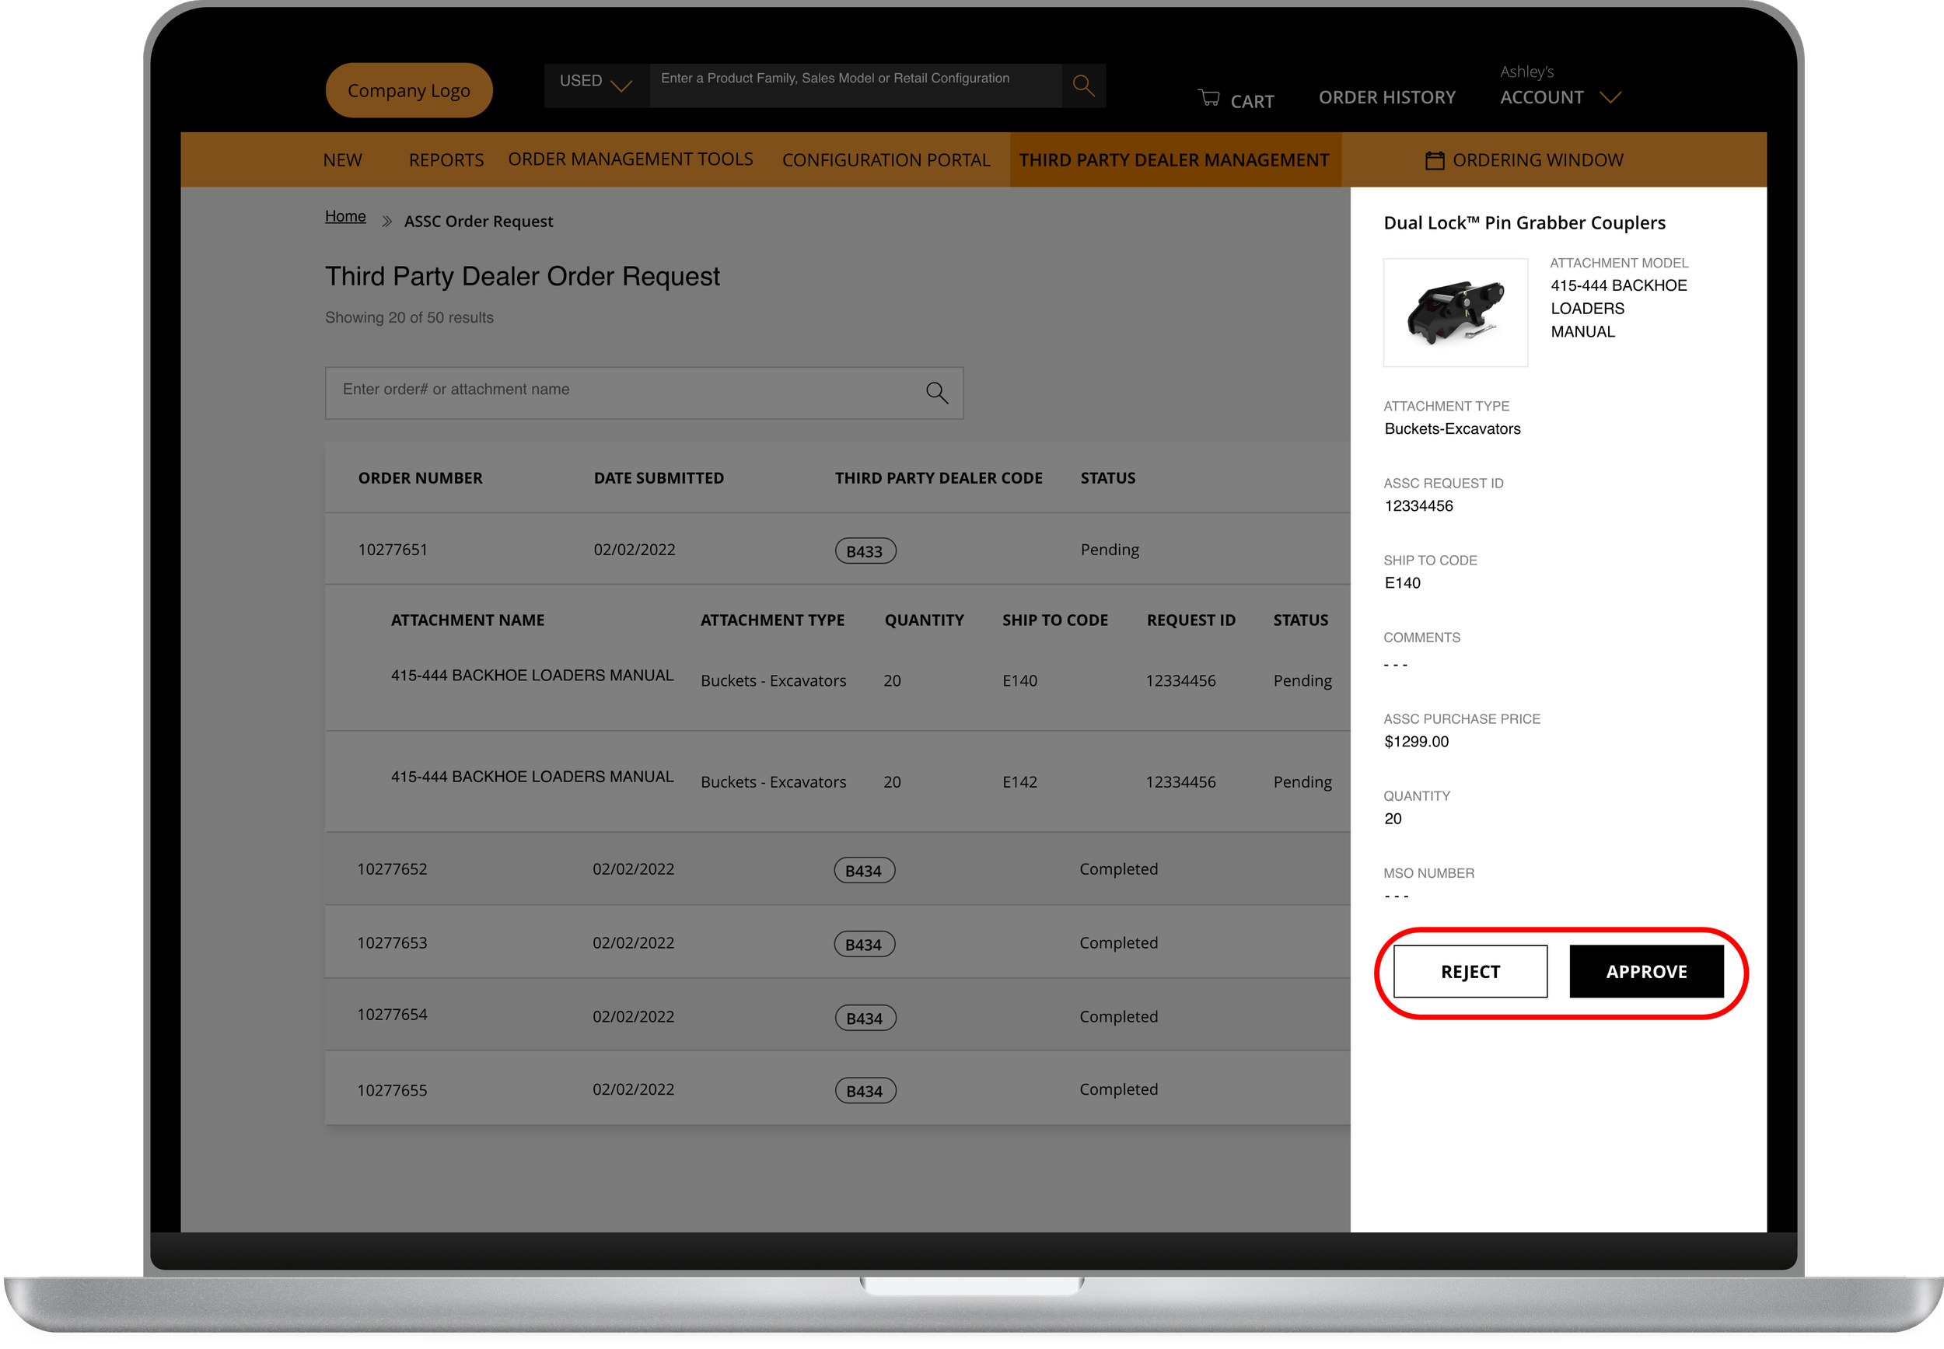This screenshot has width=1944, height=1349.
Task: Collapse order 10277651 row
Action: (x=392, y=550)
